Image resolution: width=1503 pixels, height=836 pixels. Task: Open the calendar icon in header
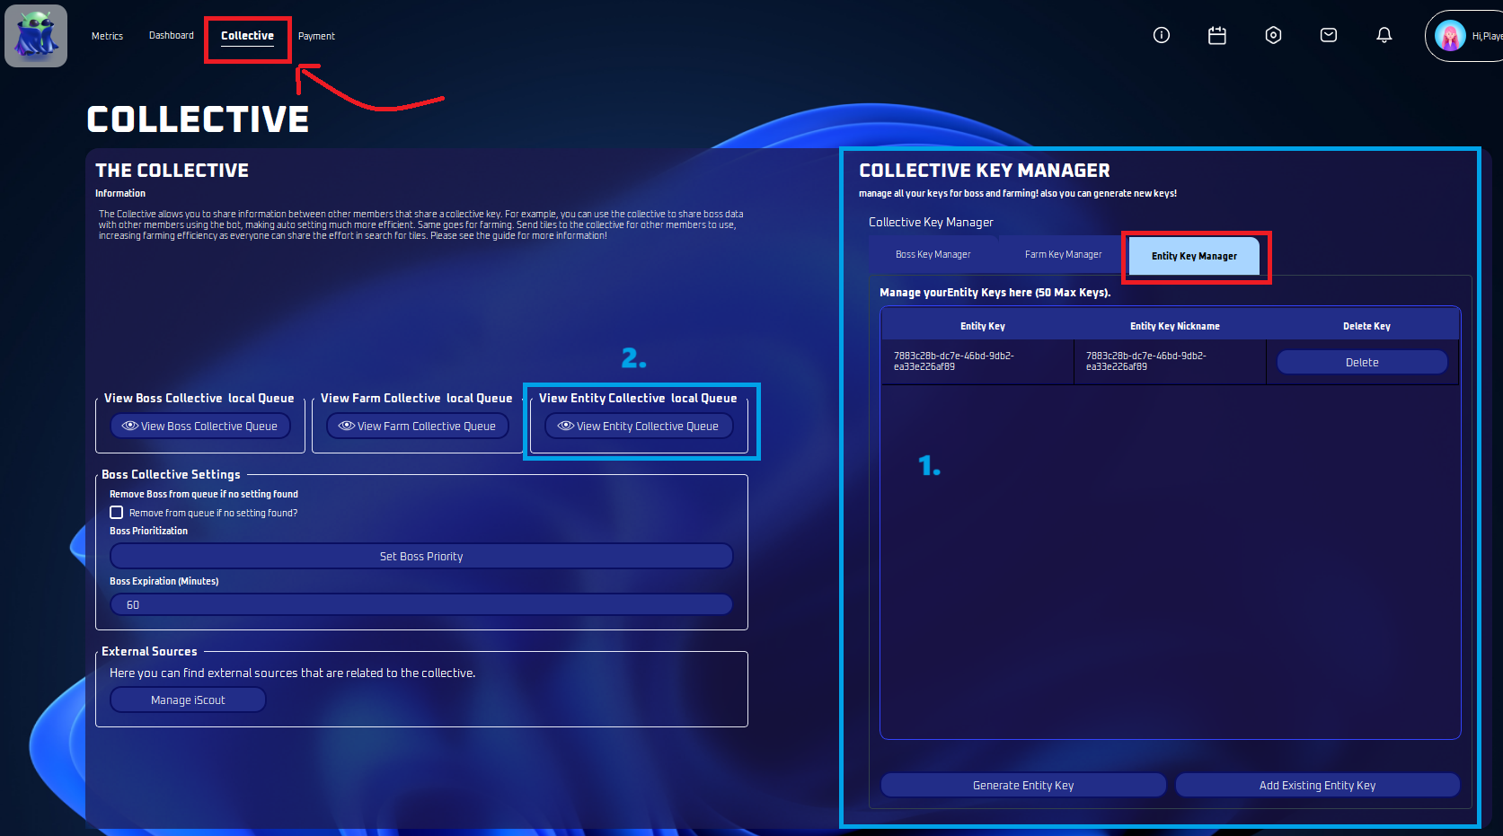coord(1217,35)
